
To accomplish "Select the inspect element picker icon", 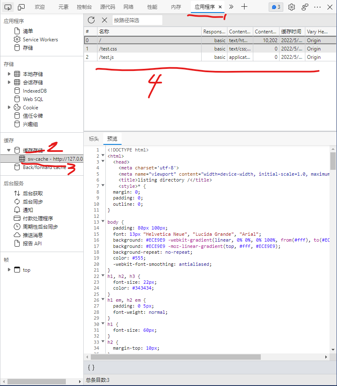I will (x=9, y=7).
